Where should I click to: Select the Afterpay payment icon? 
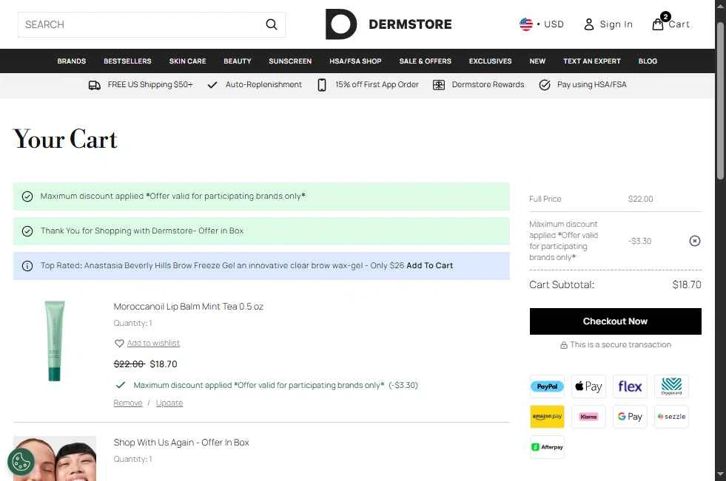(x=547, y=447)
